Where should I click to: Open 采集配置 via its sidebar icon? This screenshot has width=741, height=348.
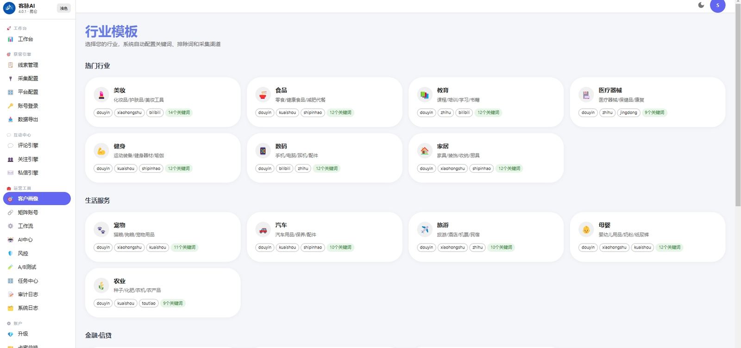click(x=10, y=79)
